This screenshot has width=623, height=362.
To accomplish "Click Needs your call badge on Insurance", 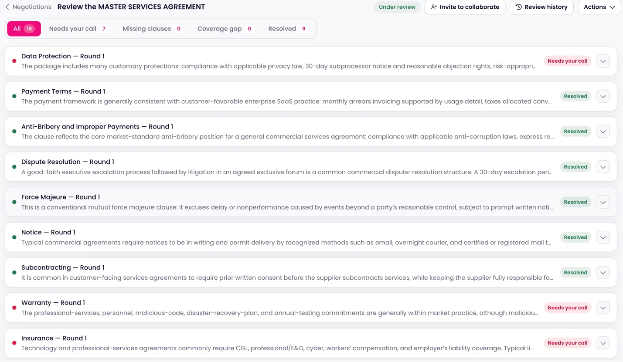I will point(567,343).
